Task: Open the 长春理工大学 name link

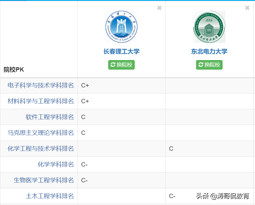Action: pos(121,51)
